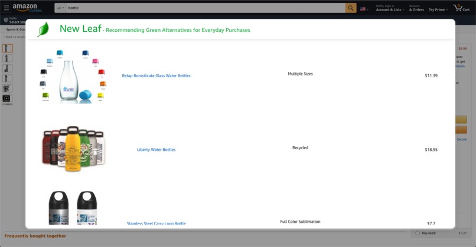
Task: Click the Retap glass bottle product image
Action: click(x=73, y=77)
